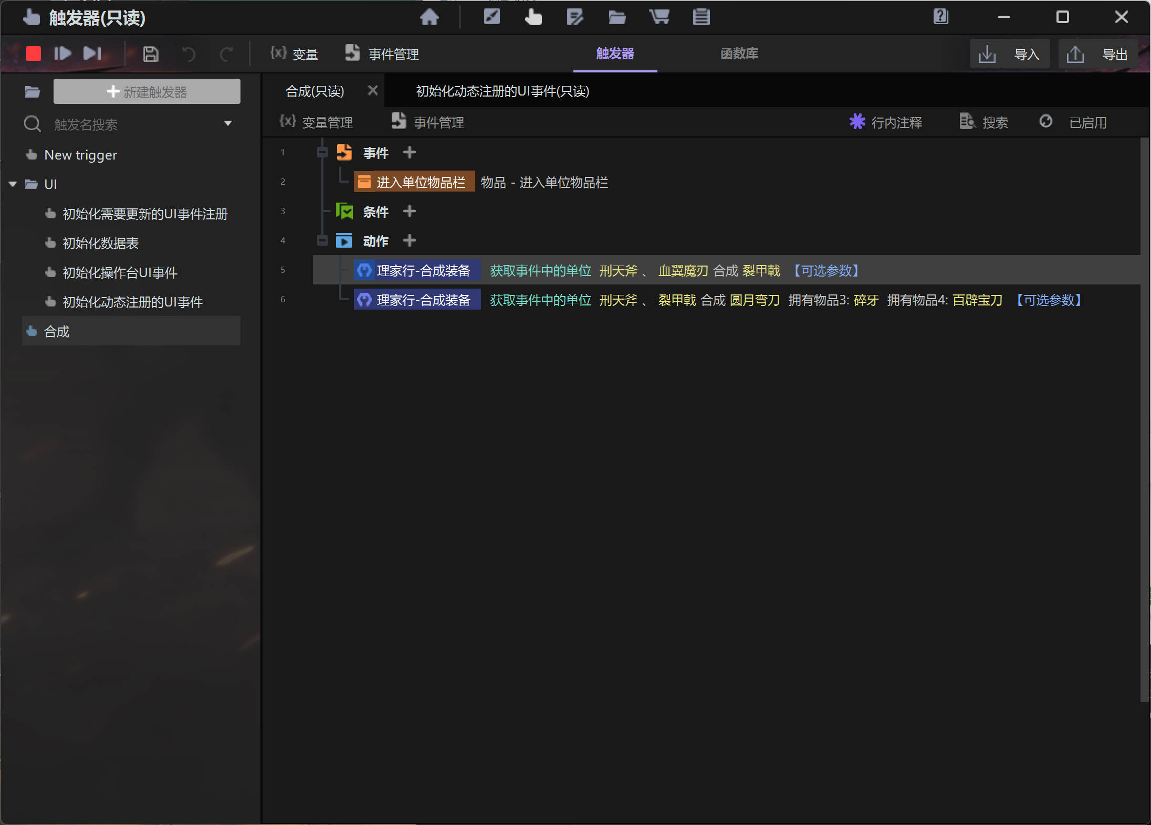The image size is (1151, 825).
Task: Open the terrain editor pencil icon
Action: [491, 17]
